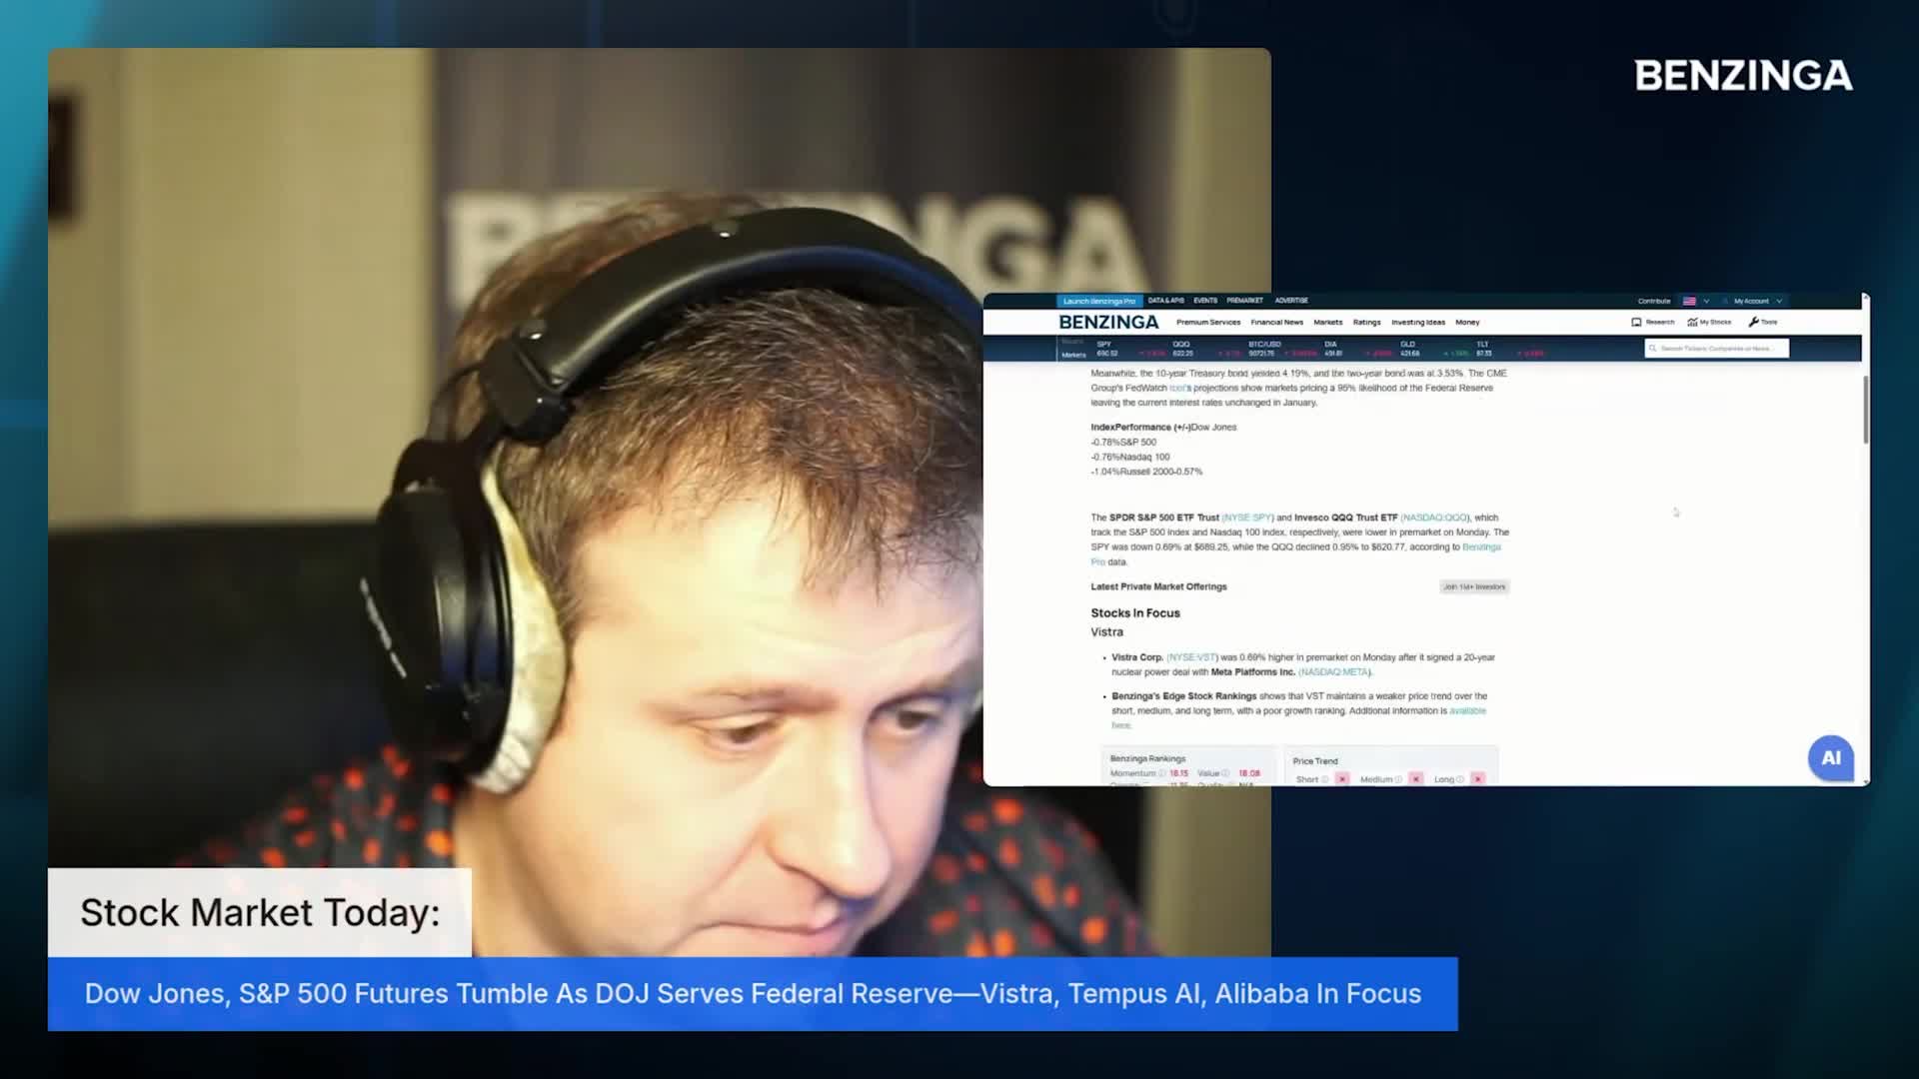The image size is (1919, 1079).
Task: Open the Premium Services menu
Action: click(x=1207, y=322)
